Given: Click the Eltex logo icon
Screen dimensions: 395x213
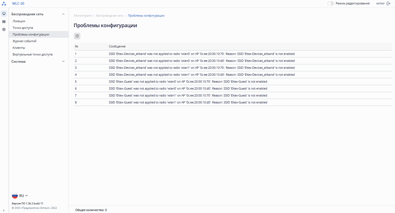Looking at the screenshot, I should (4, 4).
